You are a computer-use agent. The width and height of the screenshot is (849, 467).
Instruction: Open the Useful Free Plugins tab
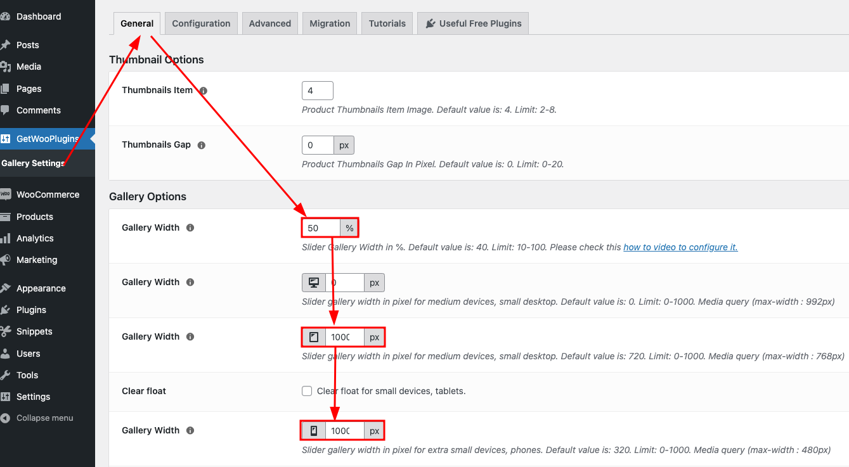tap(473, 23)
